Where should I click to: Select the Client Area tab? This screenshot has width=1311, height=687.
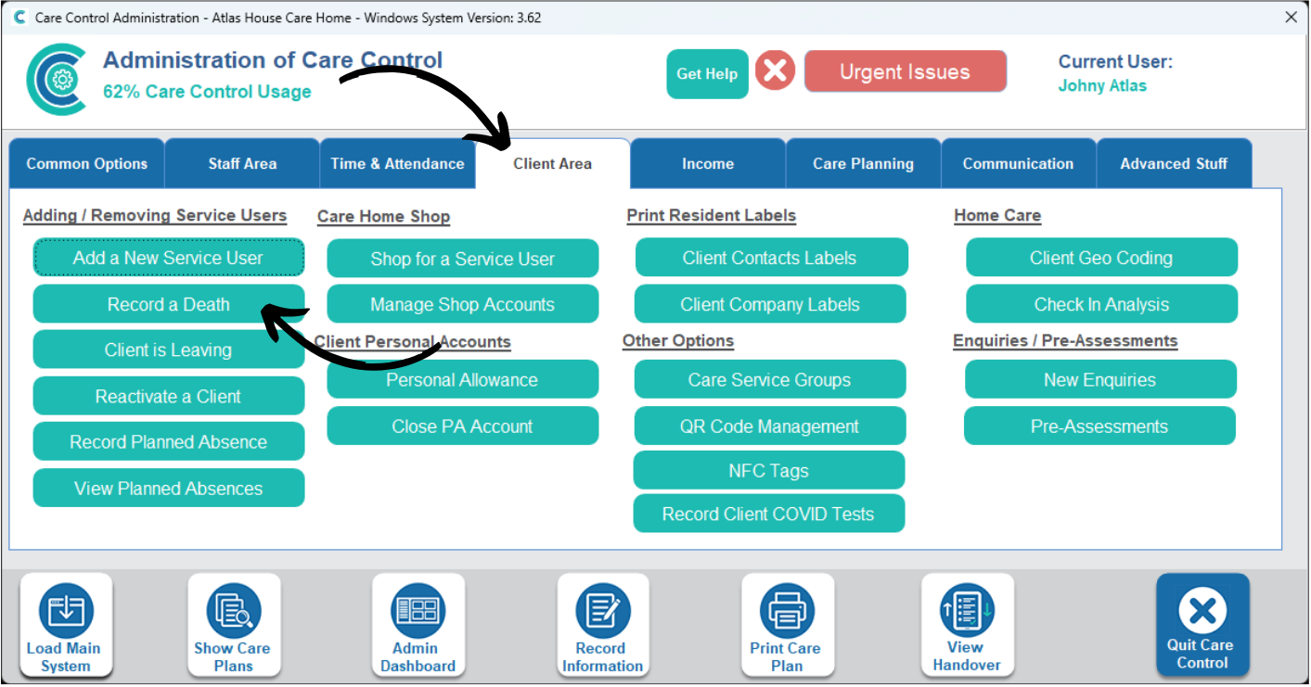553,164
